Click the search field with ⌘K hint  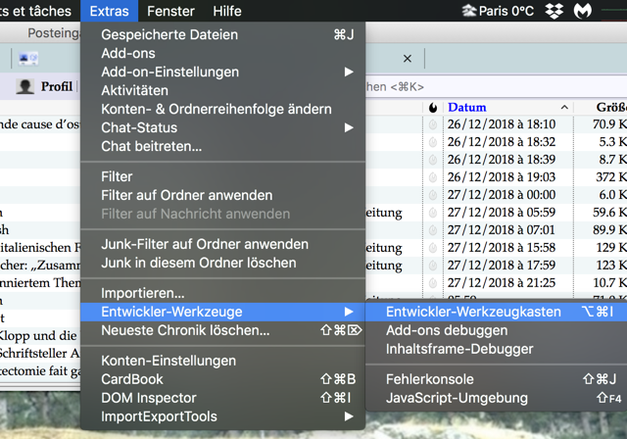pyautogui.click(x=497, y=87)
